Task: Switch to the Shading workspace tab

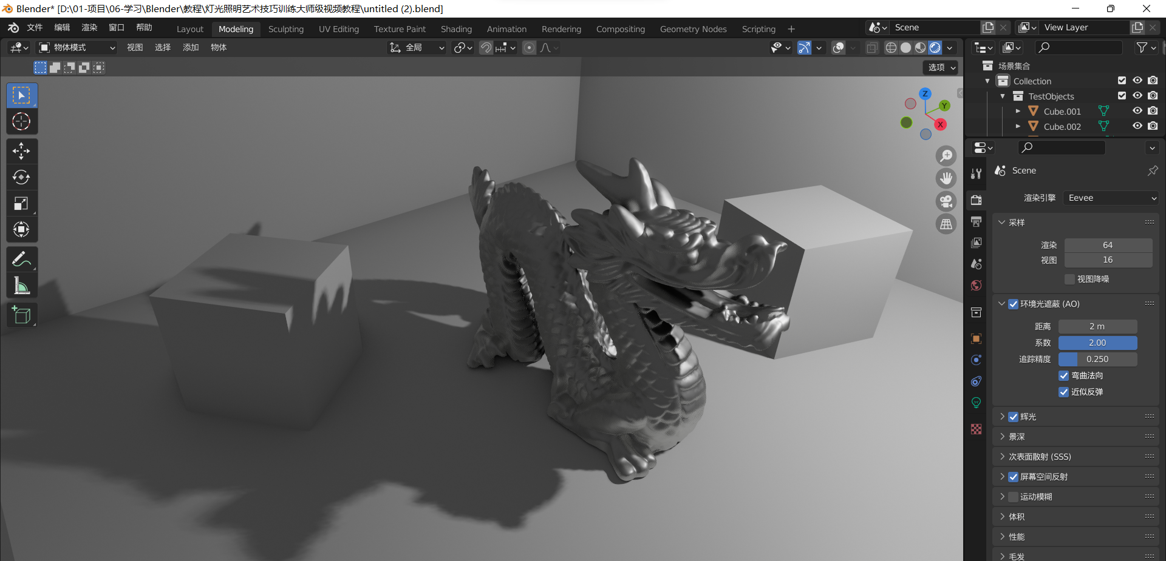Action: tap(455, 29)
